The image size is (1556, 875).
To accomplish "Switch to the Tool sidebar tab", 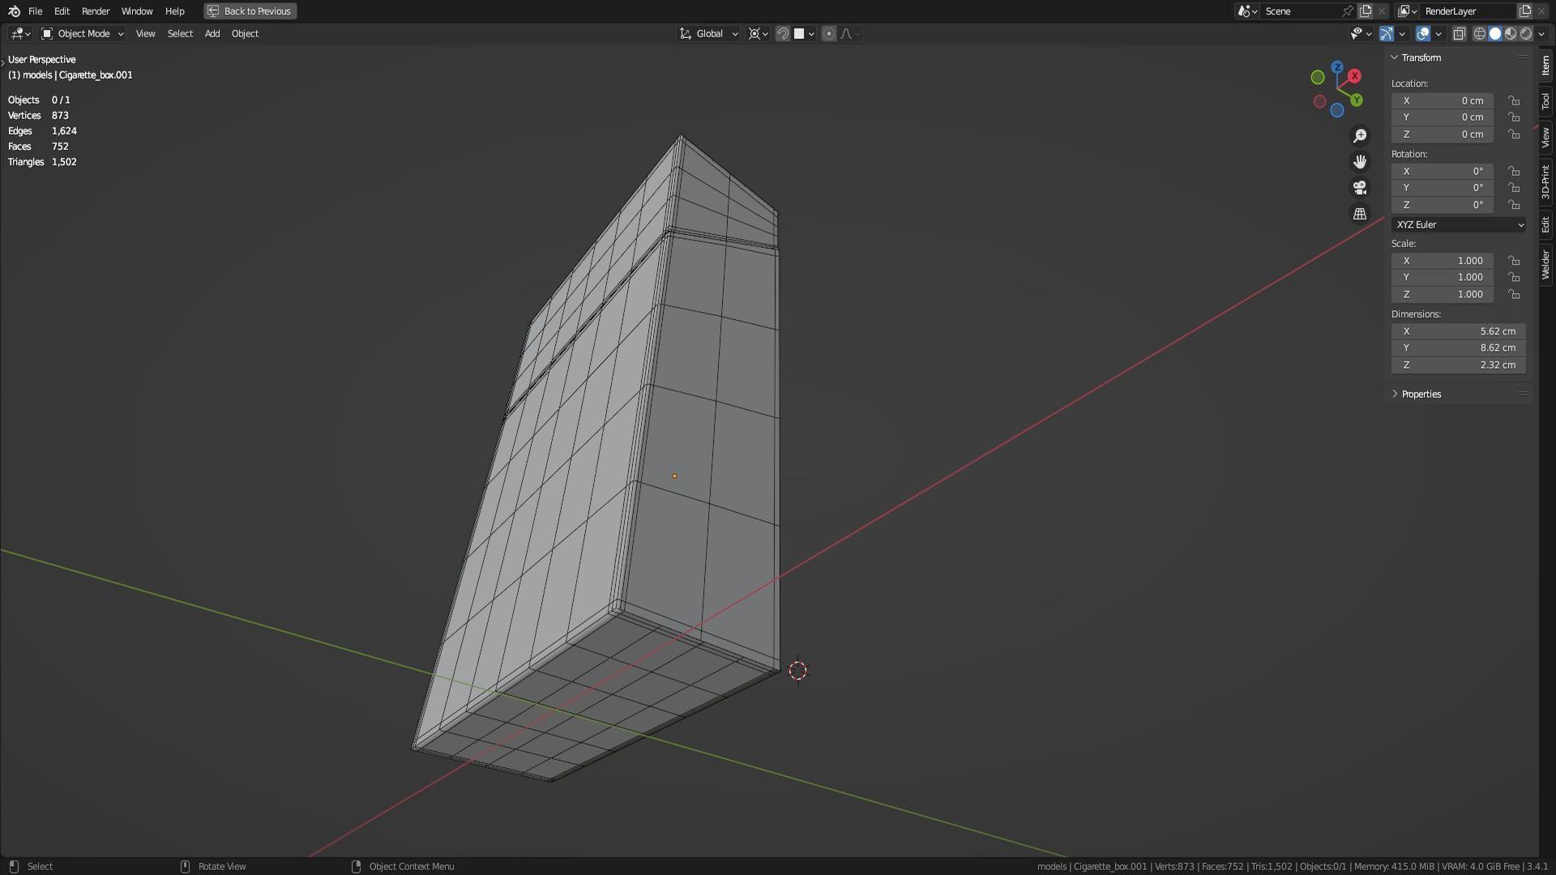I will coord(1545,100).
